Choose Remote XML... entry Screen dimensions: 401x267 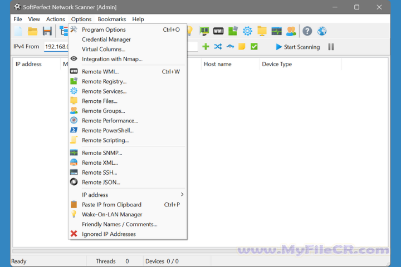tap(128, 162)
